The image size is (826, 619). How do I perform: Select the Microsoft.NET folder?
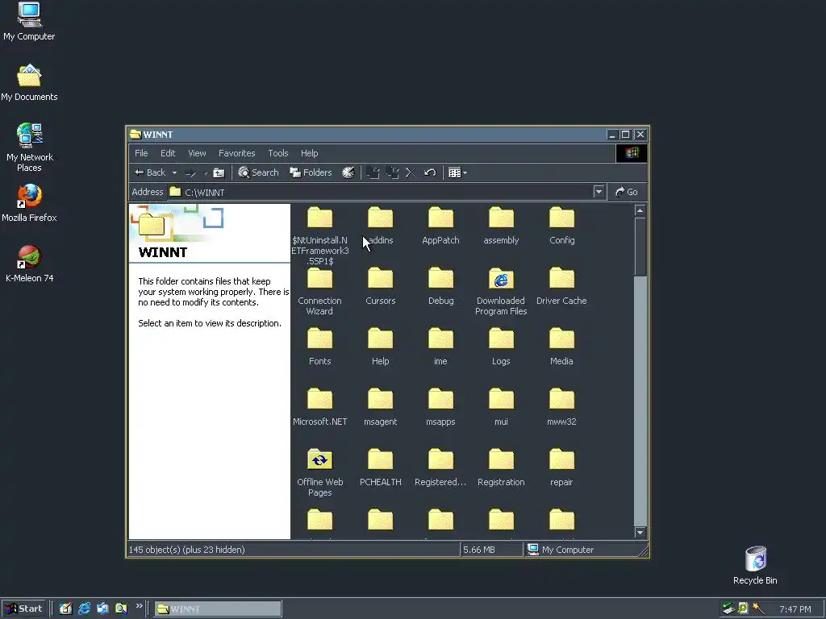[x=319, y=408]
